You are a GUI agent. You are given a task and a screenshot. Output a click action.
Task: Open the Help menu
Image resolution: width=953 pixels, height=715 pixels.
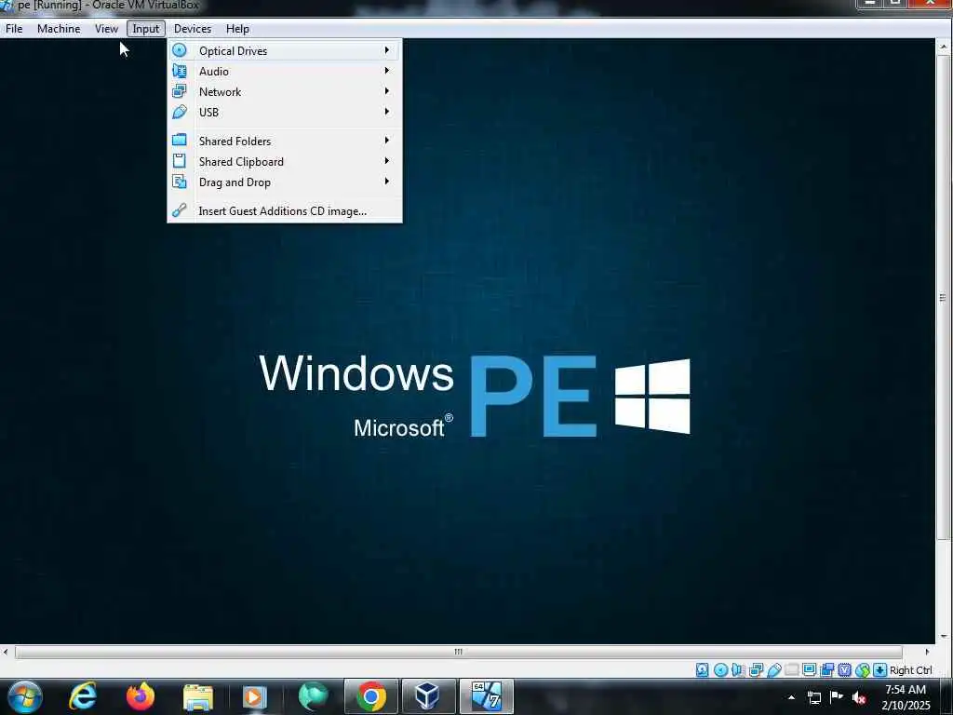pos(237,29)
